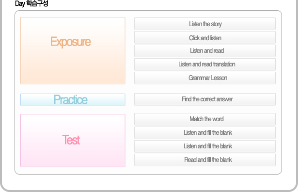Open Listen and read translation
Screen dimensions: 298x192
pos(205,64)
